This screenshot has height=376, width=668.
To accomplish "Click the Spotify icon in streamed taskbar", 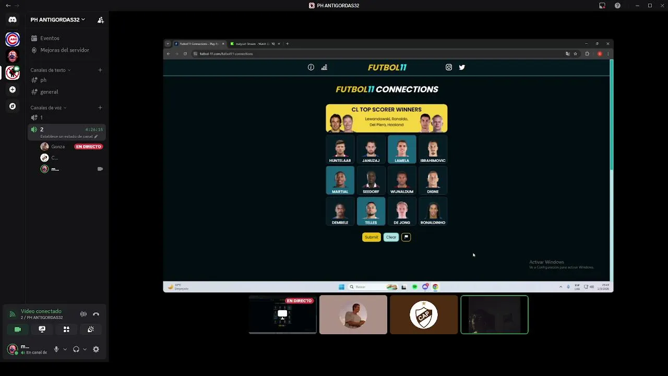I will [x=414, y=287].
